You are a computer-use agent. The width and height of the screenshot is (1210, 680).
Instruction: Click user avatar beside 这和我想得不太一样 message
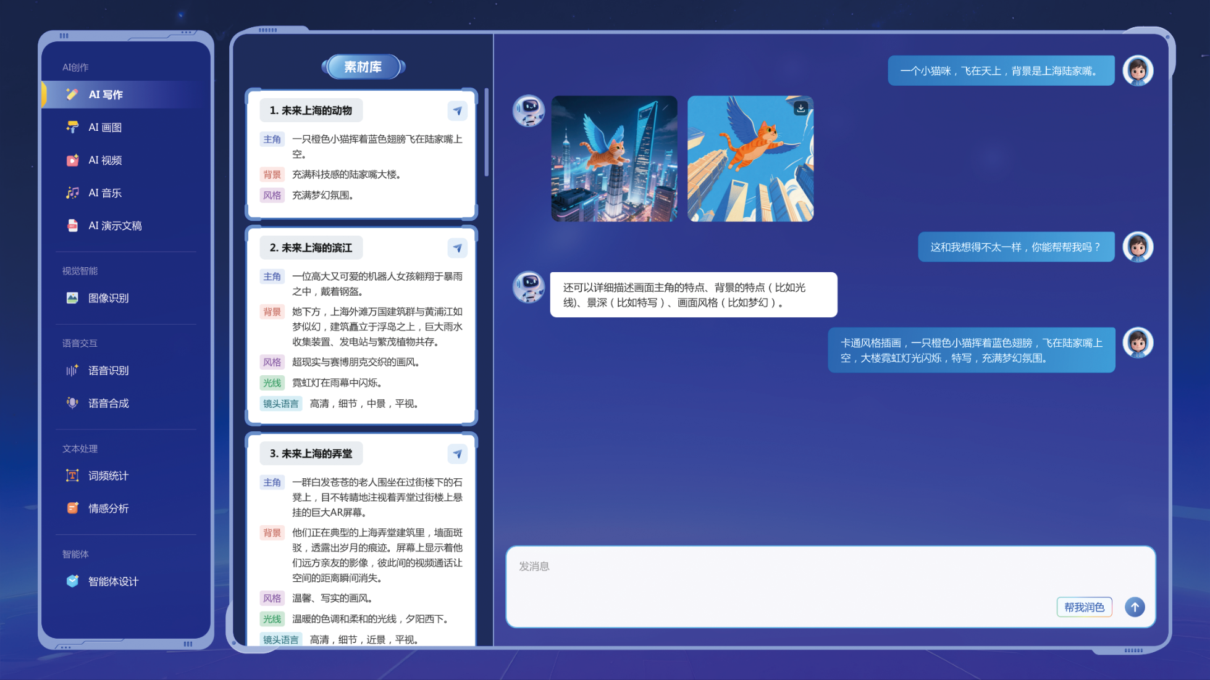1138,247
